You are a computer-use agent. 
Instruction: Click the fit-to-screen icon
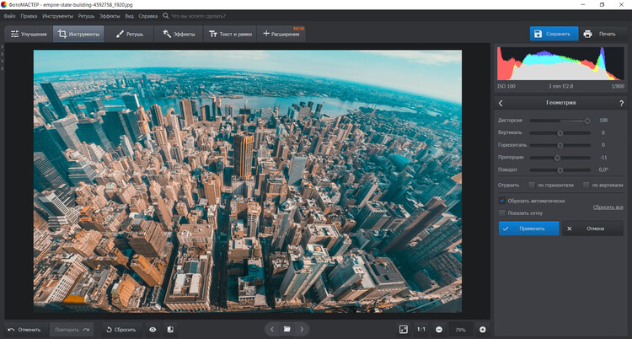click(404, 329)
